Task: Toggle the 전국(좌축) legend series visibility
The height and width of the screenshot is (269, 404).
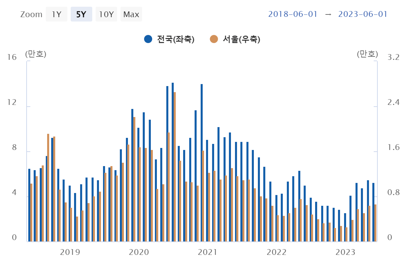Action: pyautogui.click(x=175, y=39)
